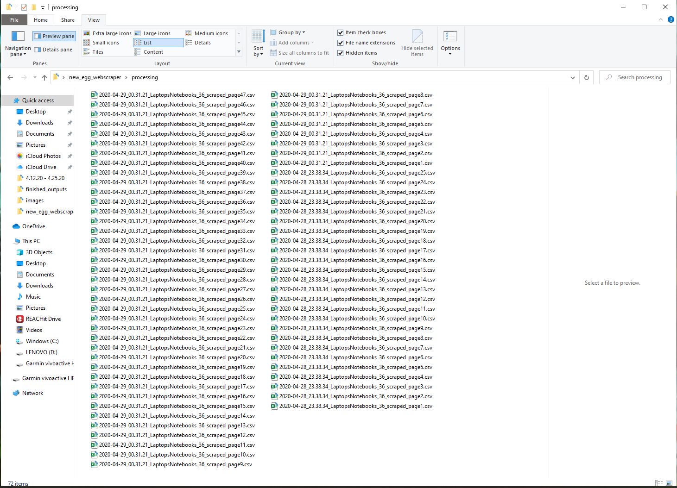Toggle the Preview pane button
Viewport: 677px width, 488px height.
[x=54, y=36]
